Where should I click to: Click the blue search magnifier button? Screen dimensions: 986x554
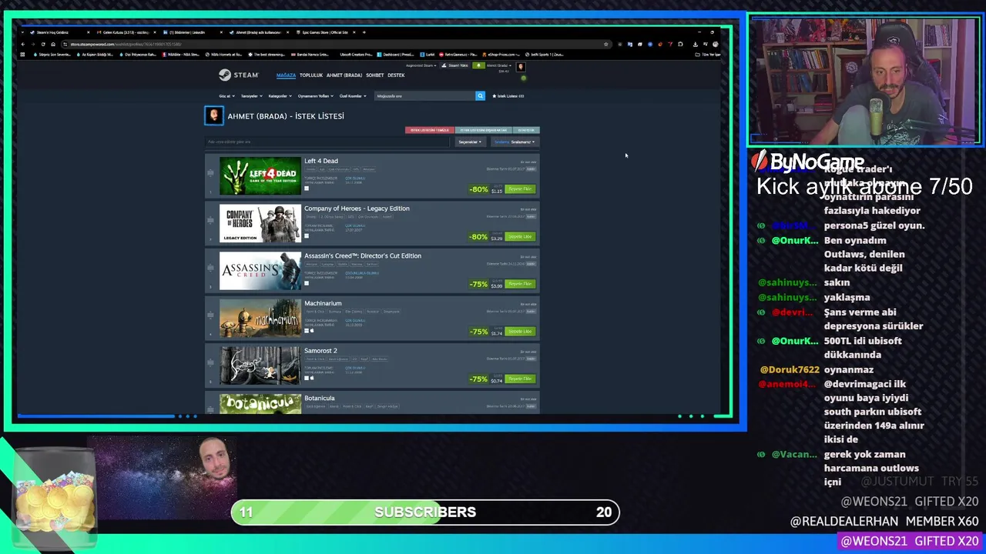tap(480, 96)
